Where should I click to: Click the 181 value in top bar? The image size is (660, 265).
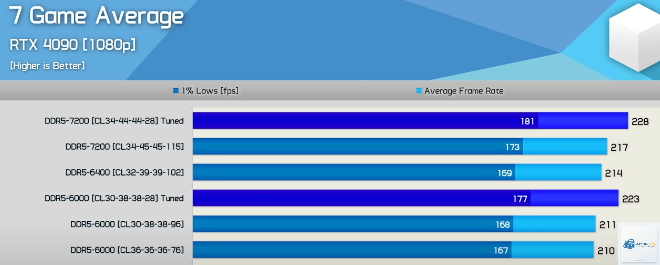[527, 121]
